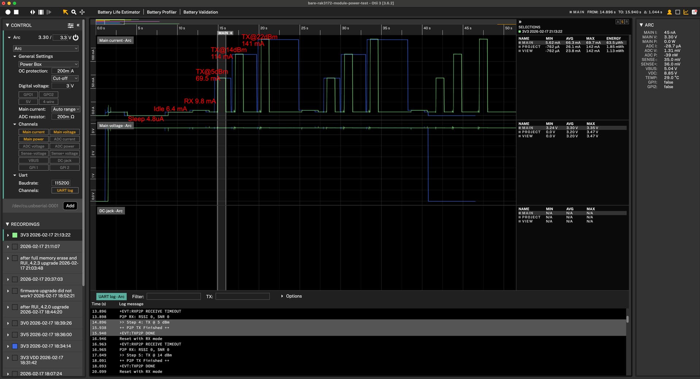This screenshot has width=700, height=379.
Task: Open the Battery Profiler tab
Action: 162,12
